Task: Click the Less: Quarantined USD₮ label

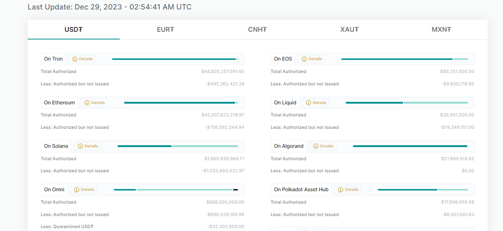Action: pos(67,227)
